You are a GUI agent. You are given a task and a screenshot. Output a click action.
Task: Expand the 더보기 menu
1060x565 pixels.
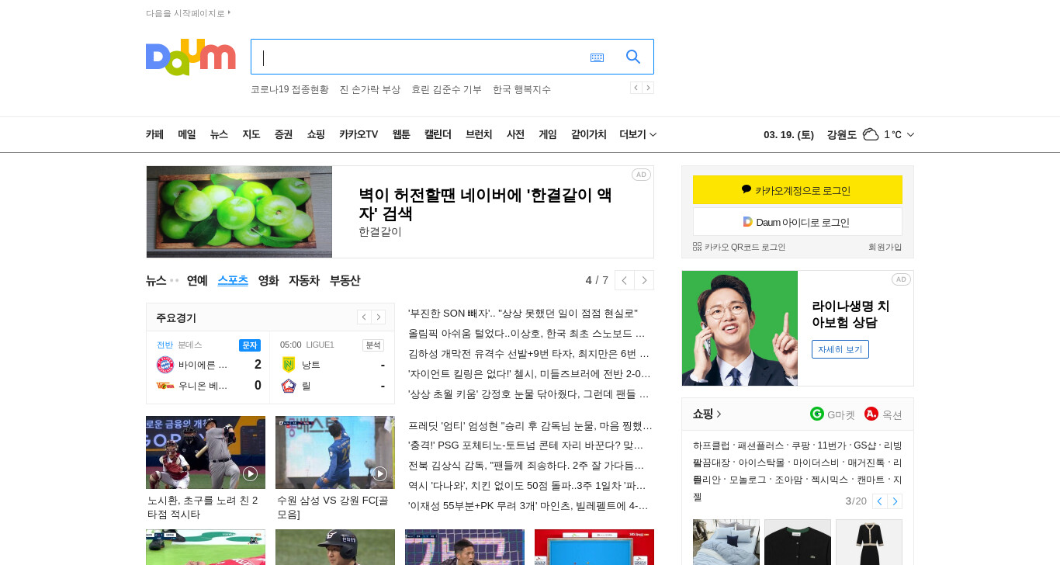(638, 134)
